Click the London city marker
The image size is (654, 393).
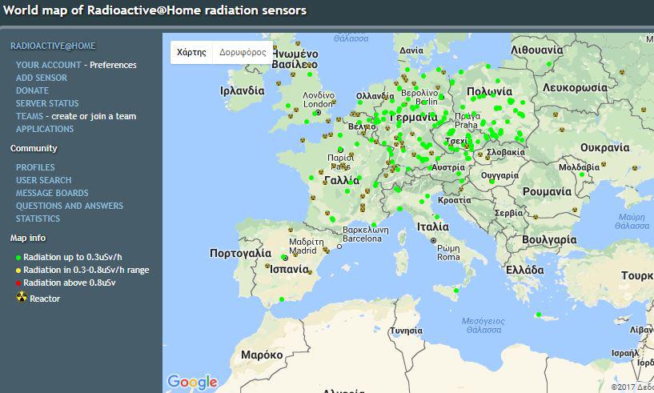[x=319, y=113]
